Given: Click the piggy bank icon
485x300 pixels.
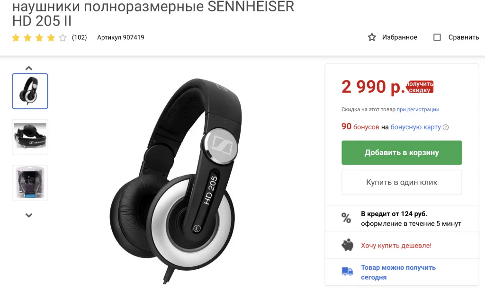Looking at the screenshot, I should coord(347,245).
